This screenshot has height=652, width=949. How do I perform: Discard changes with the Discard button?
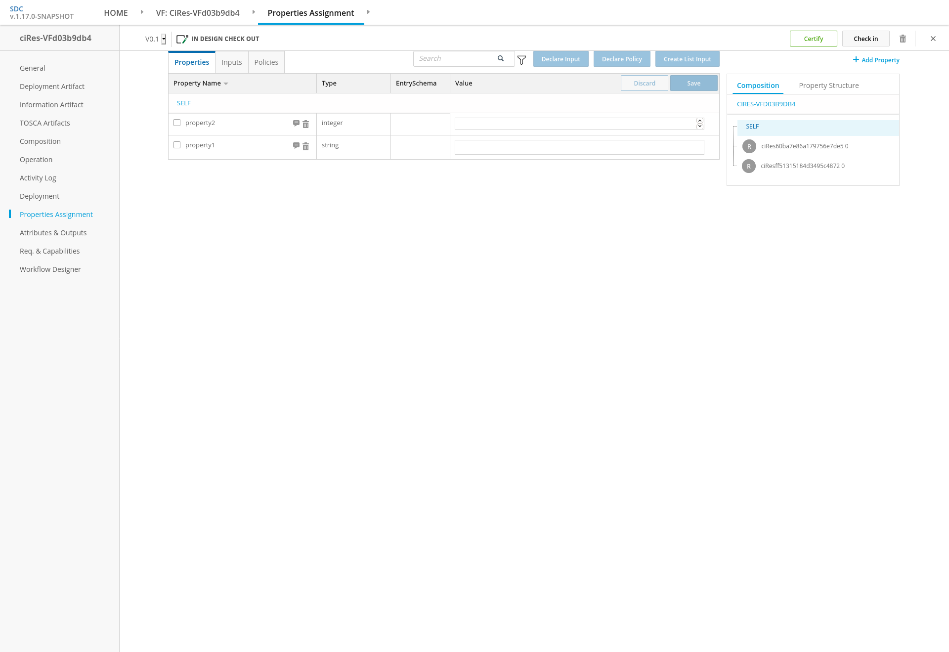(x=645, y=83)
